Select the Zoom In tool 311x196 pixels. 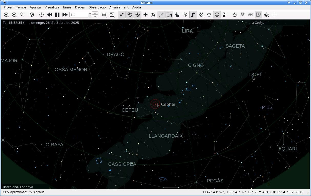pyautogui.click(x=6, y=15)
